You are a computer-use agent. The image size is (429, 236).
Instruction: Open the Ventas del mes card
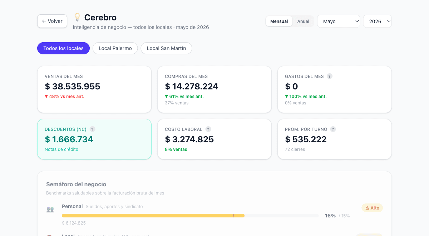pyautogui.click(x=94, y=89)
